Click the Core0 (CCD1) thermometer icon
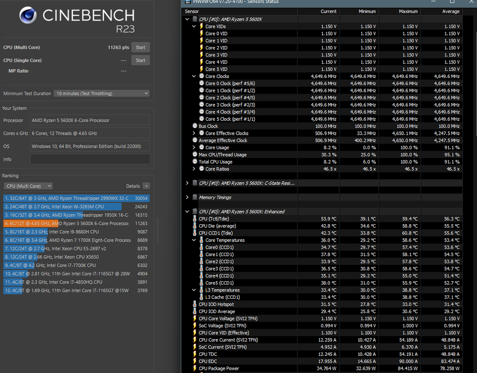The image size is (477, 373). click(x=201, y=247)
